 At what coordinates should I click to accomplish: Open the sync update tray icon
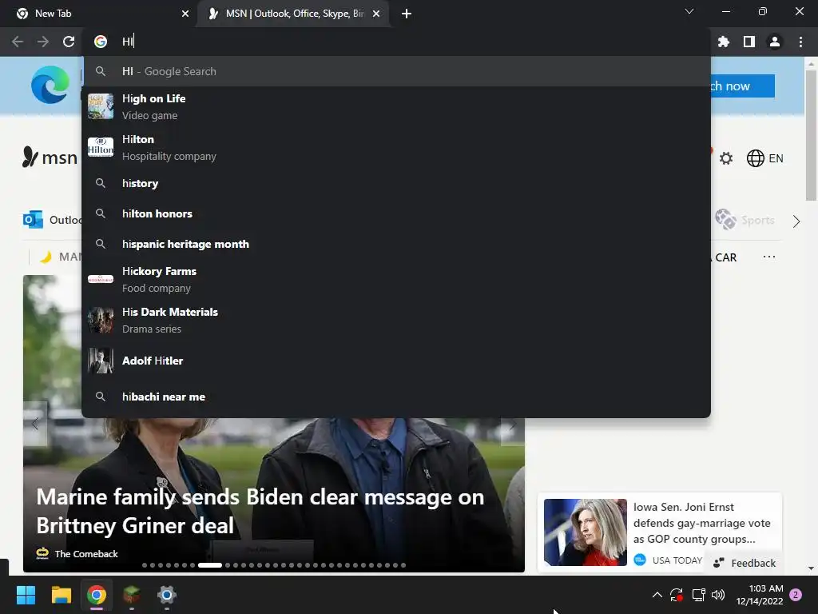tap(677, 595)
